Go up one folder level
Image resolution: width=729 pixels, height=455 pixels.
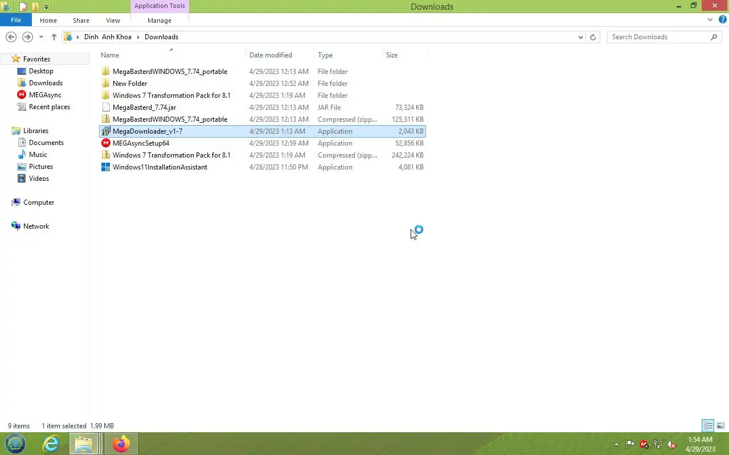54,37
